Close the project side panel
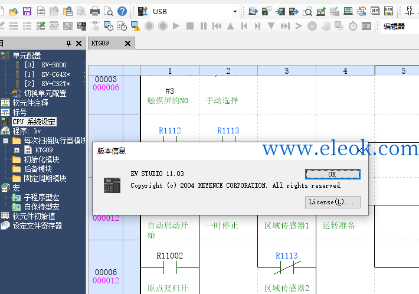Viewport: 419px width, 294px height. [79, 43]
